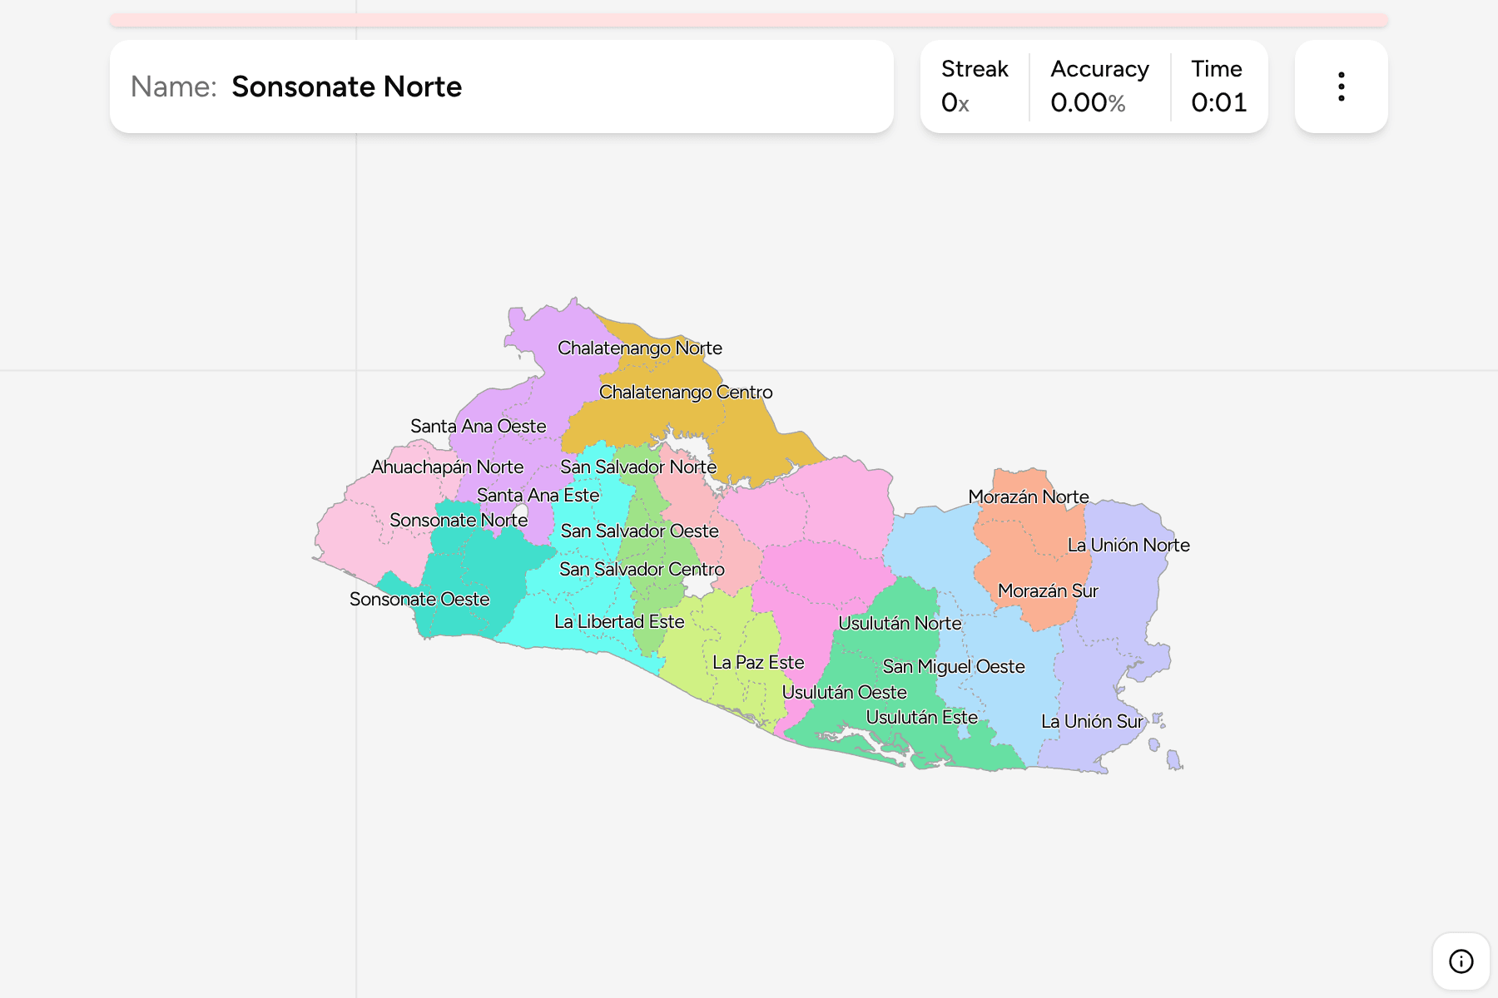Select the Santa Ana Este label
The height and width of the screenshot is (998, 1498).
[x=538, y=495]
